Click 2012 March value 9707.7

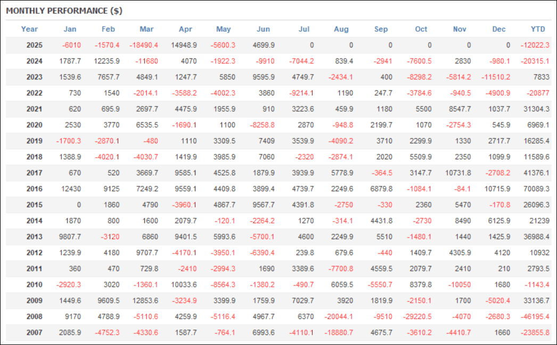(x=147, y=253)
